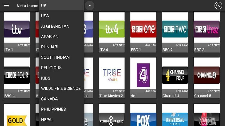Open the E4 purple logo tile
The width and height of the screenshot is (225, 126).
point(143,75)
